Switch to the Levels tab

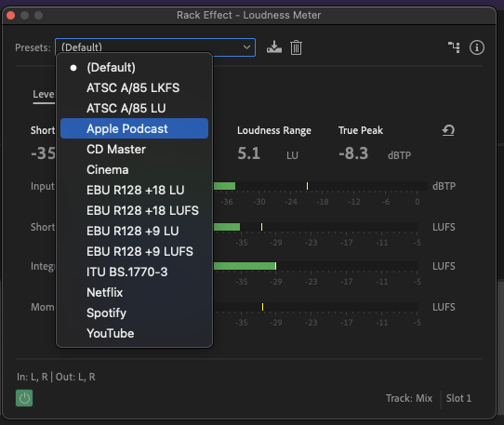44,94
